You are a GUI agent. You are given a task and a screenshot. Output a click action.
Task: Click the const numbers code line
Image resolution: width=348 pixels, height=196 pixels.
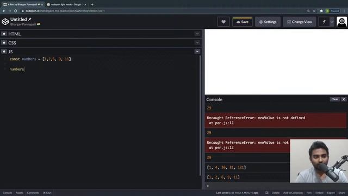(x=40, y=59)
